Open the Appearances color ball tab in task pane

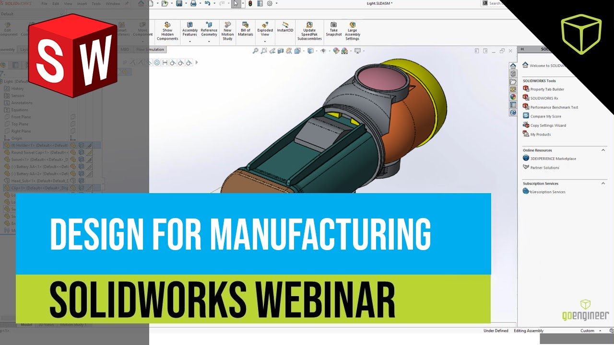pos(513,97)
